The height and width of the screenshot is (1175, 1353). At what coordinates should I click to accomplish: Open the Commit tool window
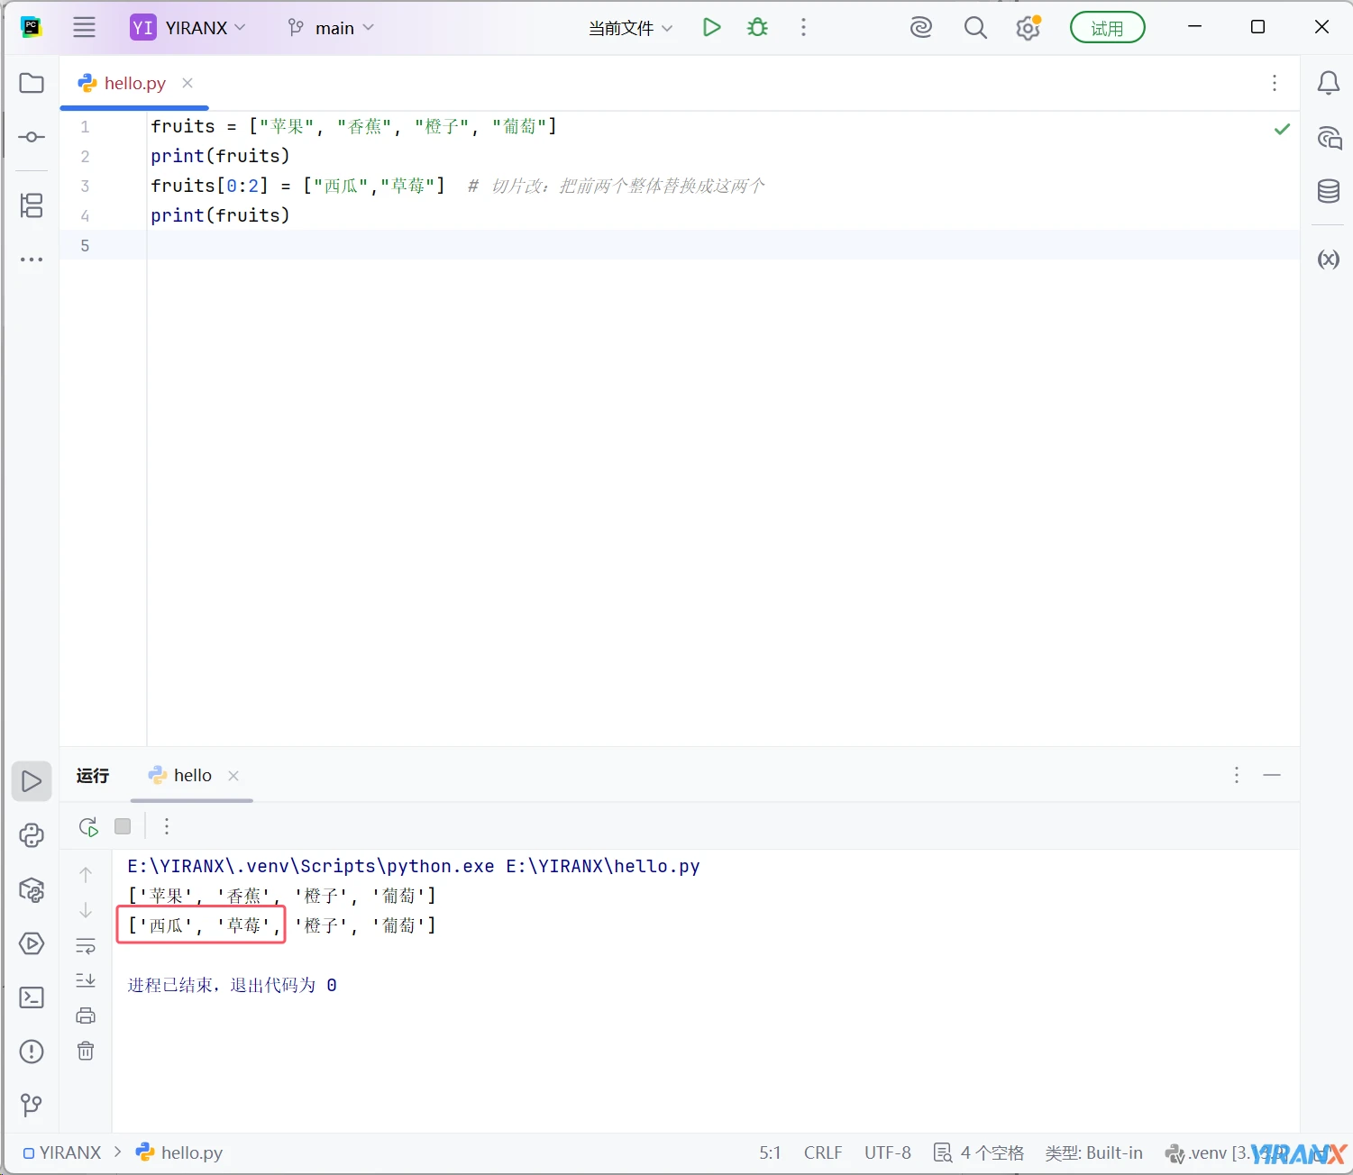[32, 137]
